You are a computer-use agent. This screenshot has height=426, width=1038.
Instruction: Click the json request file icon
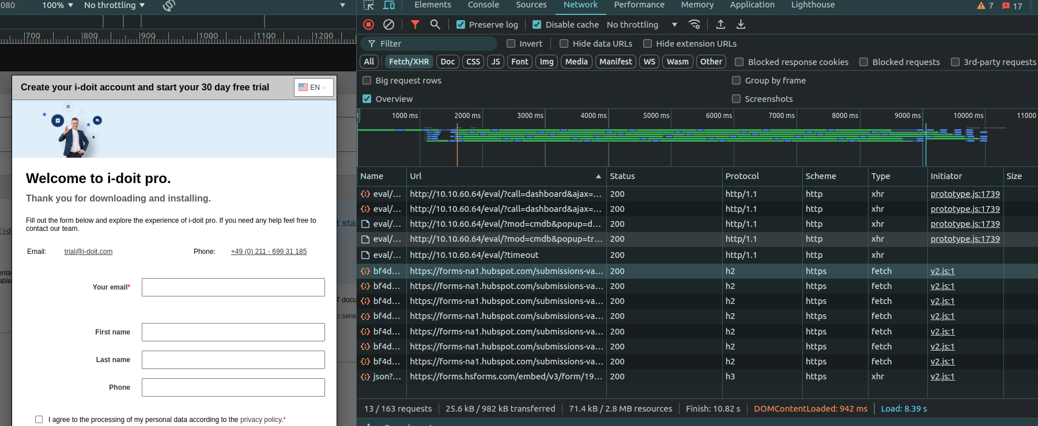tap(365, 376)
